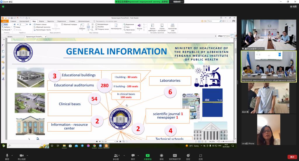Open the Защитить (Protect) ribbon tab
This screenshot has height=161, width=299.
(51, 21)
